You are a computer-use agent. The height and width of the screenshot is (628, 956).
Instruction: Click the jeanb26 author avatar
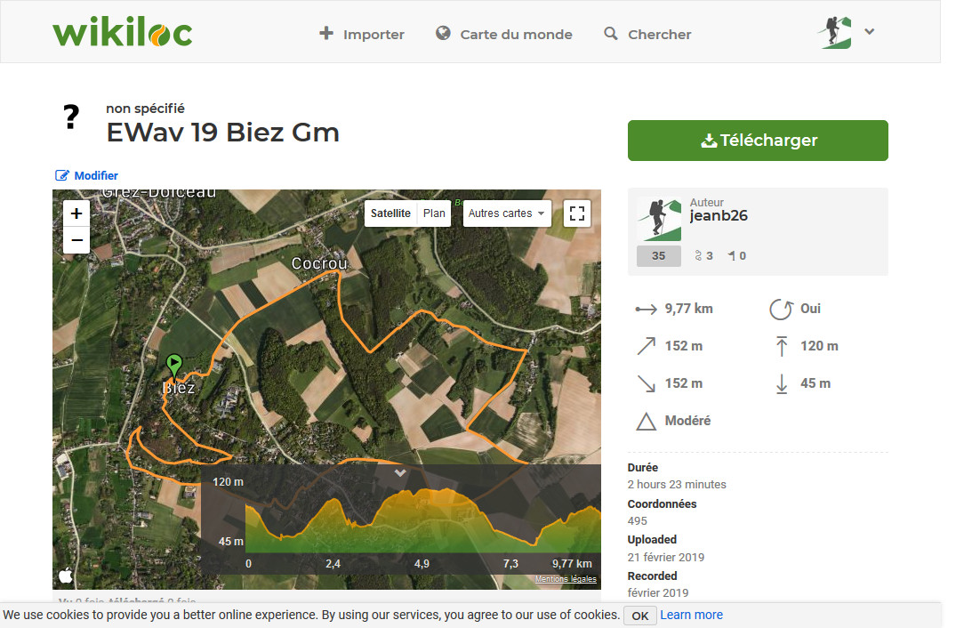click(658, 220)
